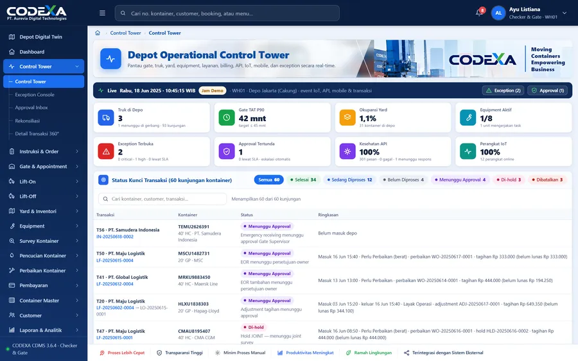Filter by Menunggu Approval 4 chip
Image resolution: width=578 pixels, height=361 pixels.
[460, 180]
